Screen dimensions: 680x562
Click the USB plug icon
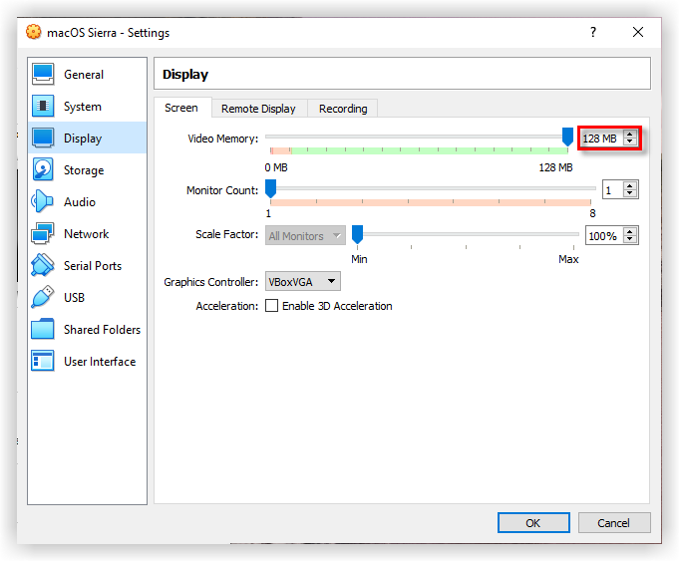coord(43,297)
